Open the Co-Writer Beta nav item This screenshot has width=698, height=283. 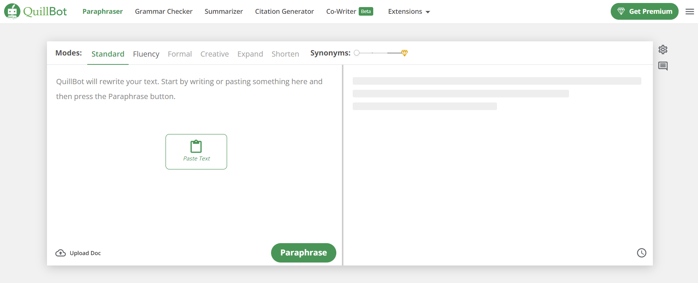point(350,12)
